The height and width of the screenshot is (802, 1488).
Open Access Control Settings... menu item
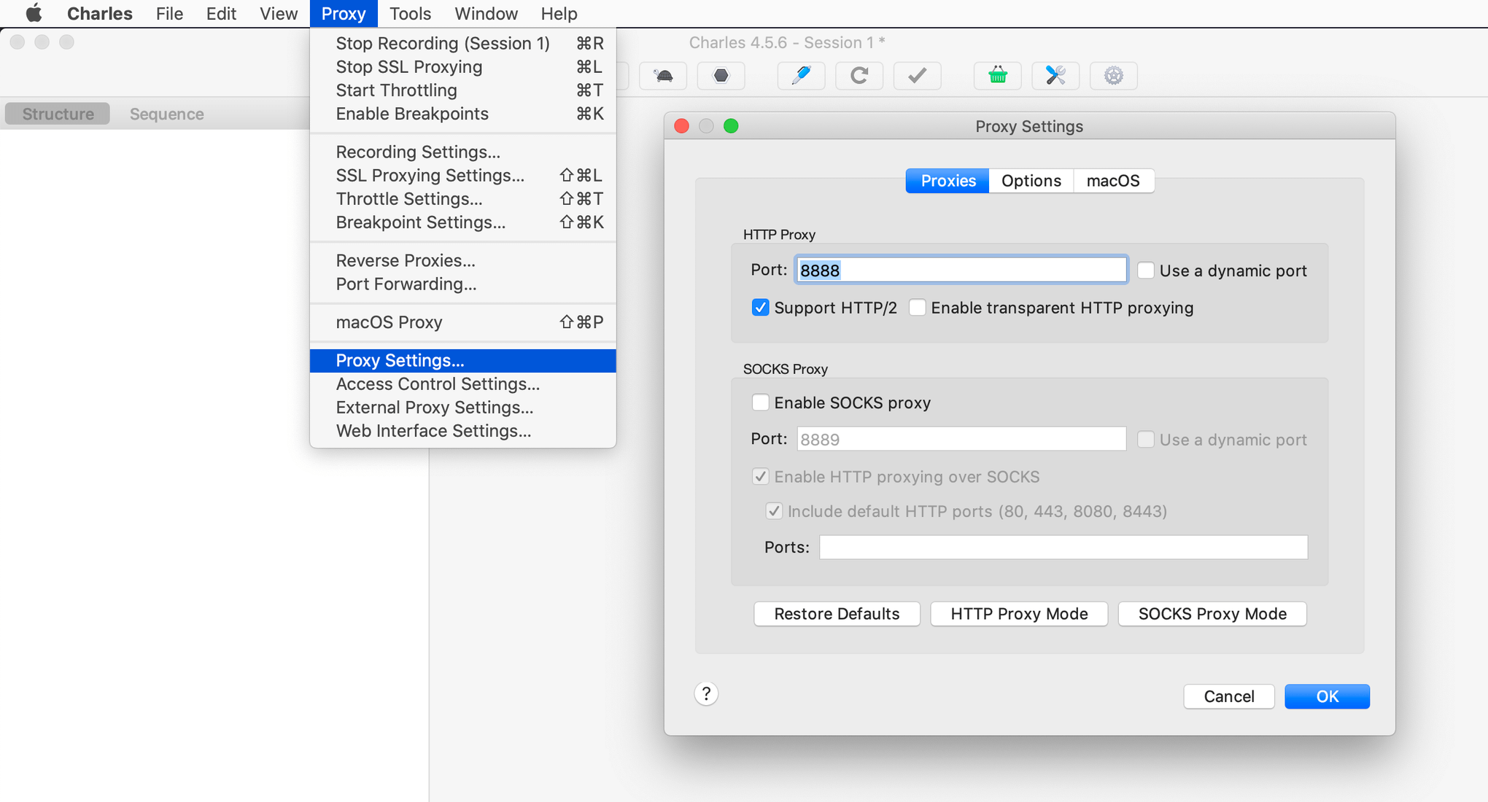(x=463, y=384)
